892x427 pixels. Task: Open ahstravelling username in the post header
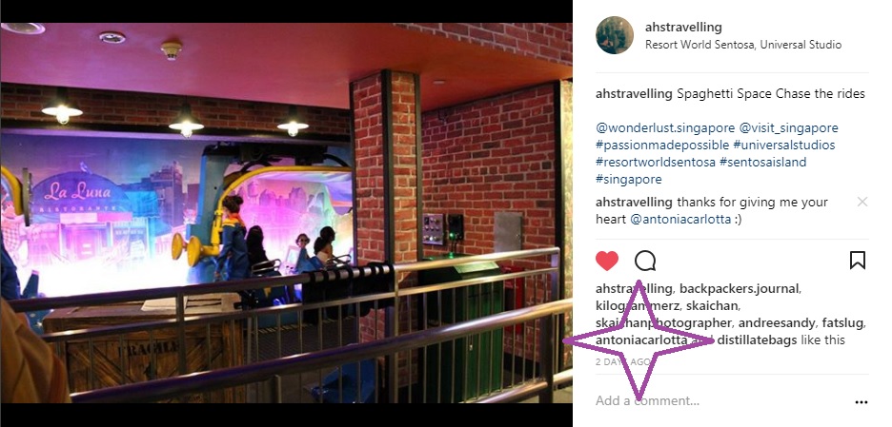pyautogui.click(x=683, y=27)
